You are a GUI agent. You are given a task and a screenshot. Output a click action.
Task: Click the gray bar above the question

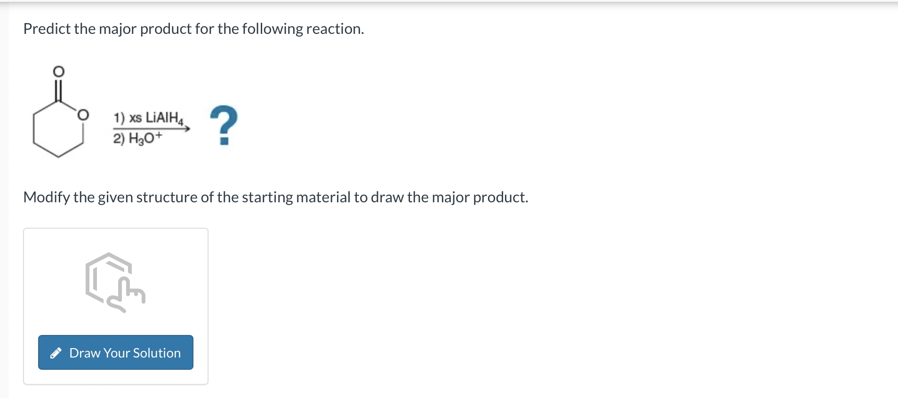coord(449,4)
